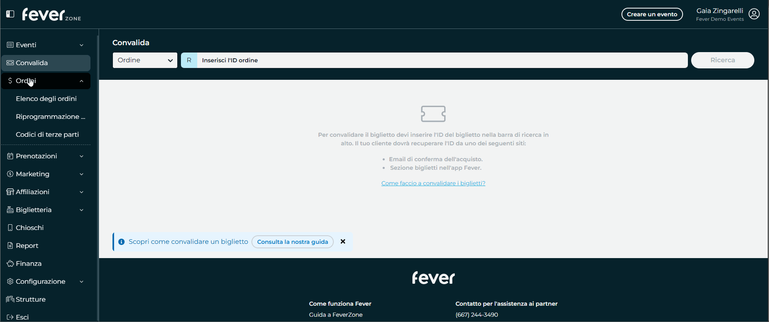
Task: Click the Convalida ticket icon
Action: 10,63
